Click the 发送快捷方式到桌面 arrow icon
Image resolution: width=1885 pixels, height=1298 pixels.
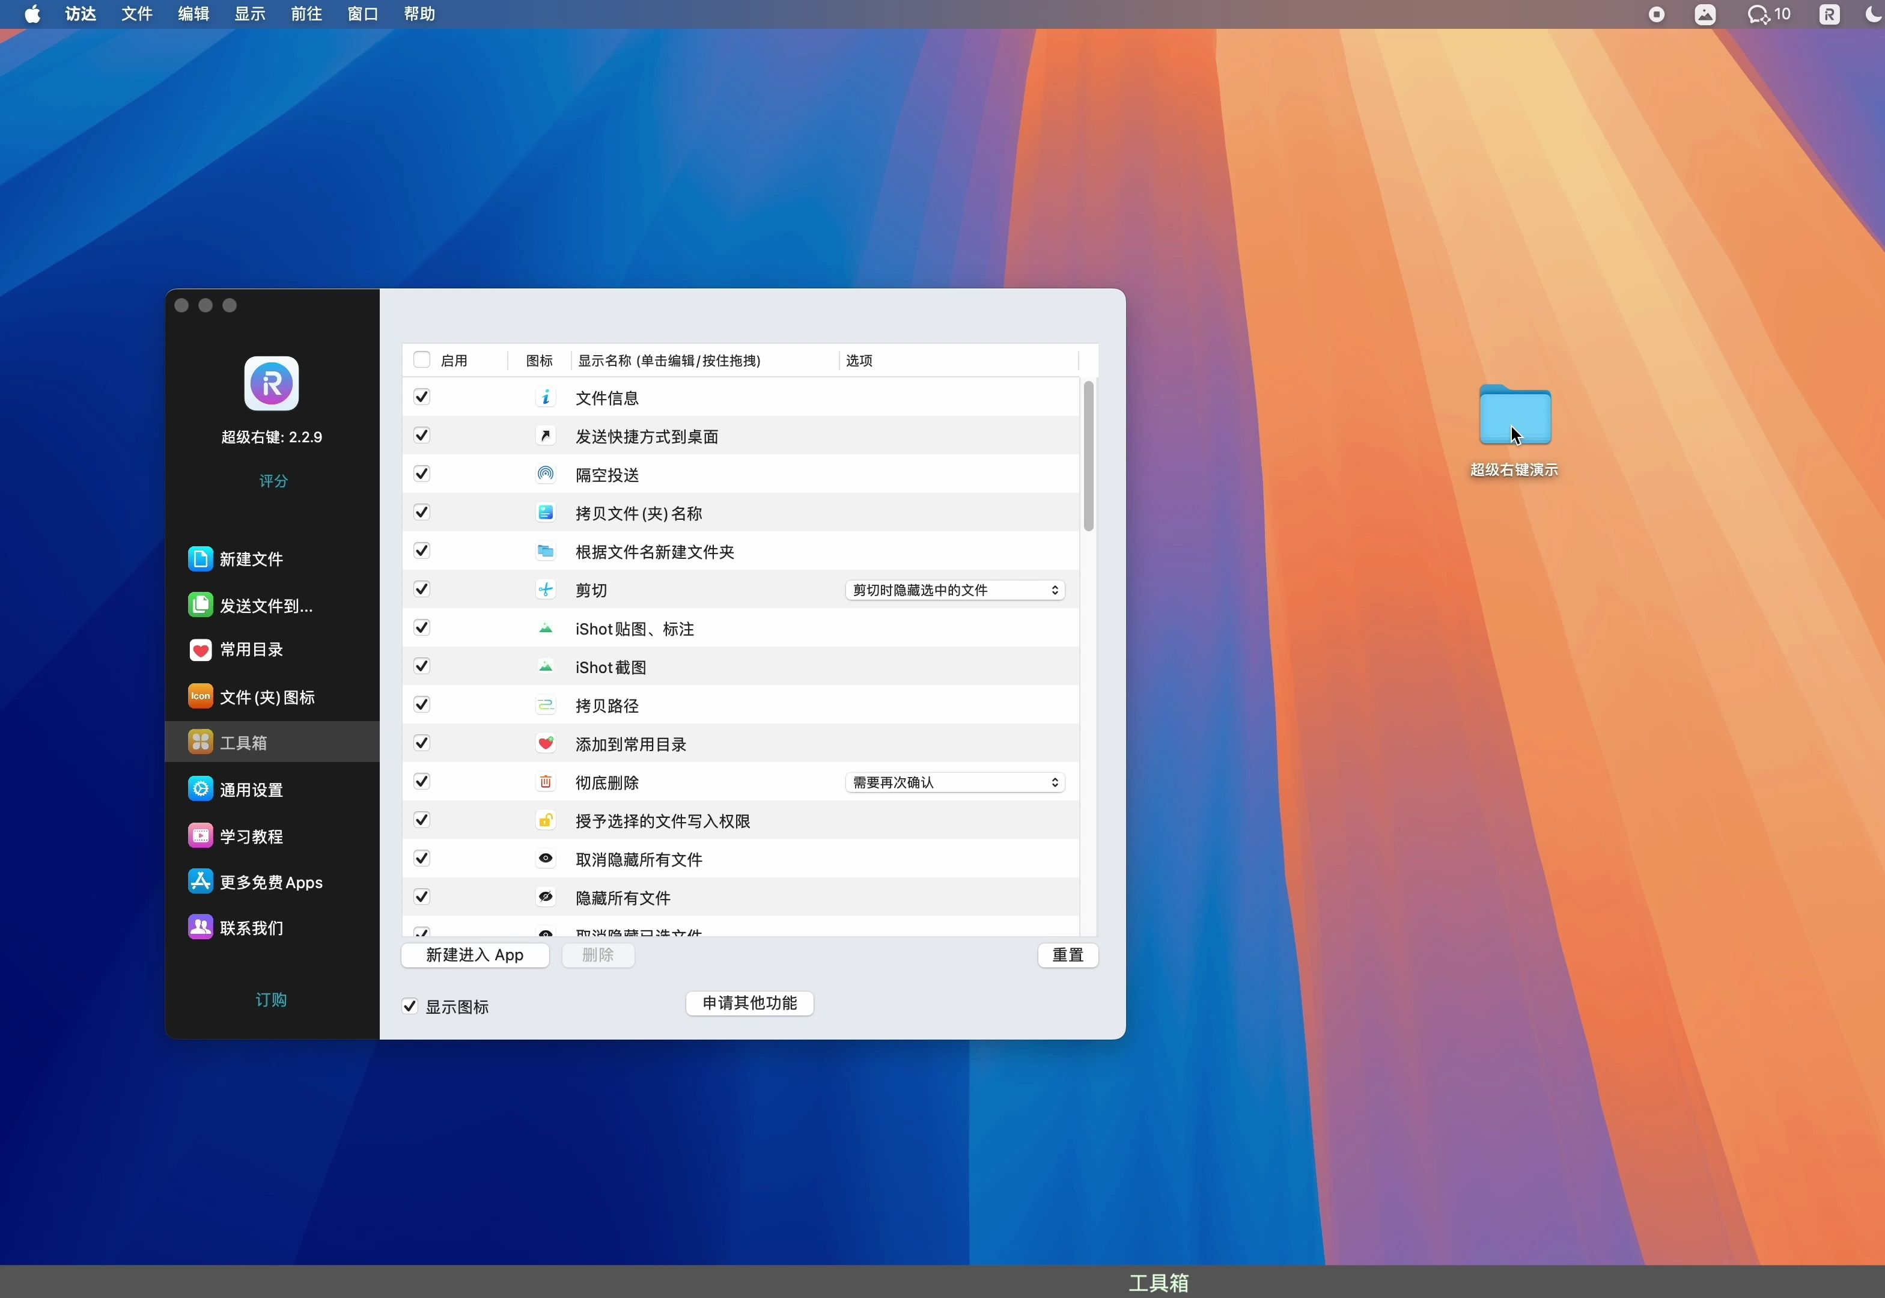coord(546,436)
